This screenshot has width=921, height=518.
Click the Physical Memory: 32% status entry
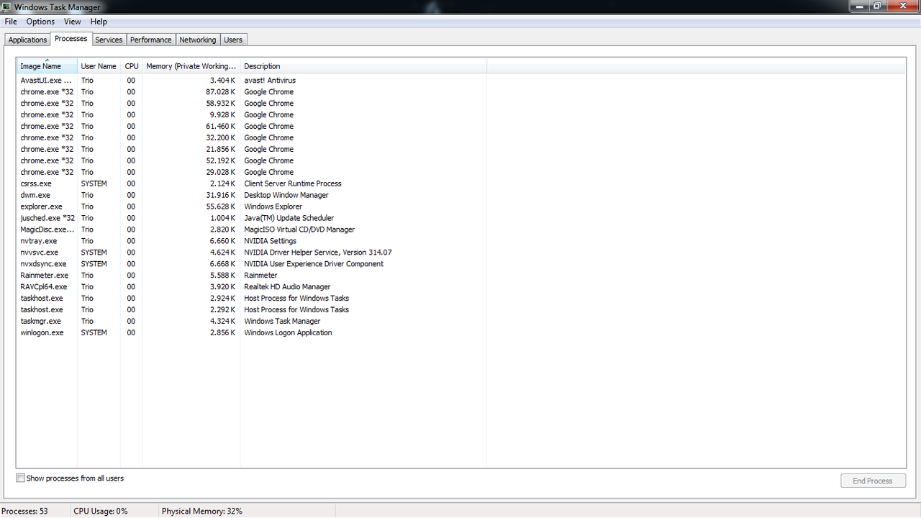click(x=202, y=511)
